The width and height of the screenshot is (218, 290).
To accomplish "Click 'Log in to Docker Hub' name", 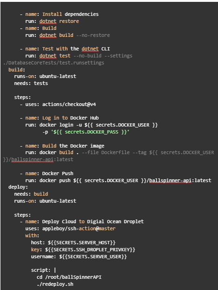I will coord(71,118).
